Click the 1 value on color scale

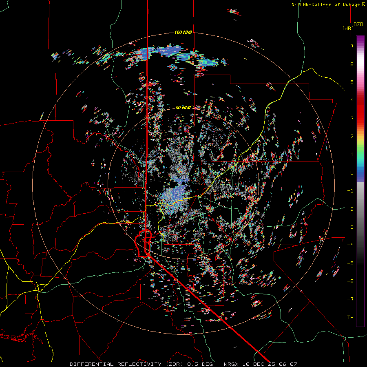pos(352,155)
